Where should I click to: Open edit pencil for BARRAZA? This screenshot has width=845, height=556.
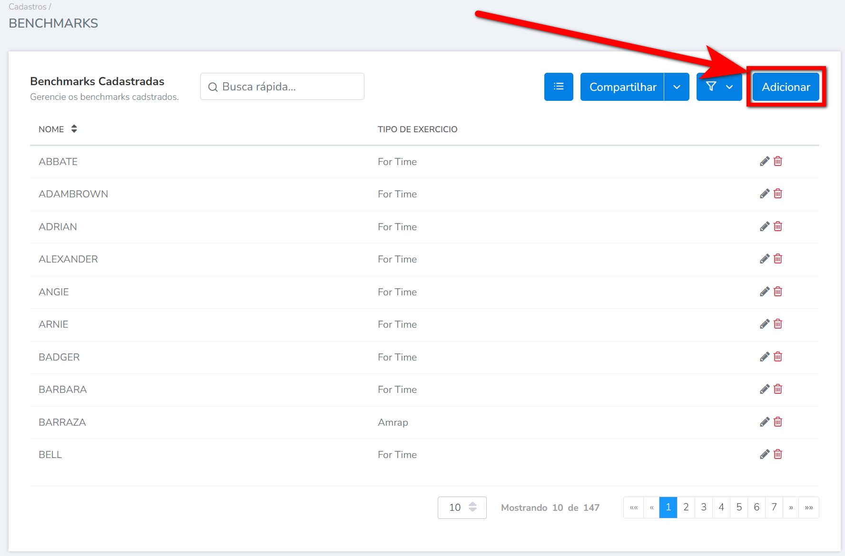click(764, 422)
